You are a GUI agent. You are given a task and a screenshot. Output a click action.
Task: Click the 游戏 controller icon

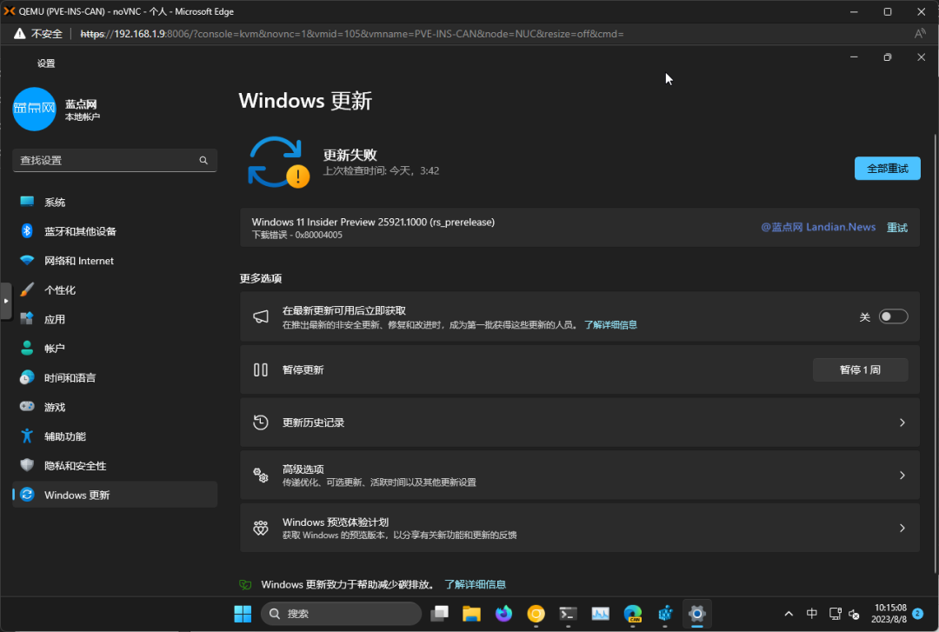pos(27,407)
